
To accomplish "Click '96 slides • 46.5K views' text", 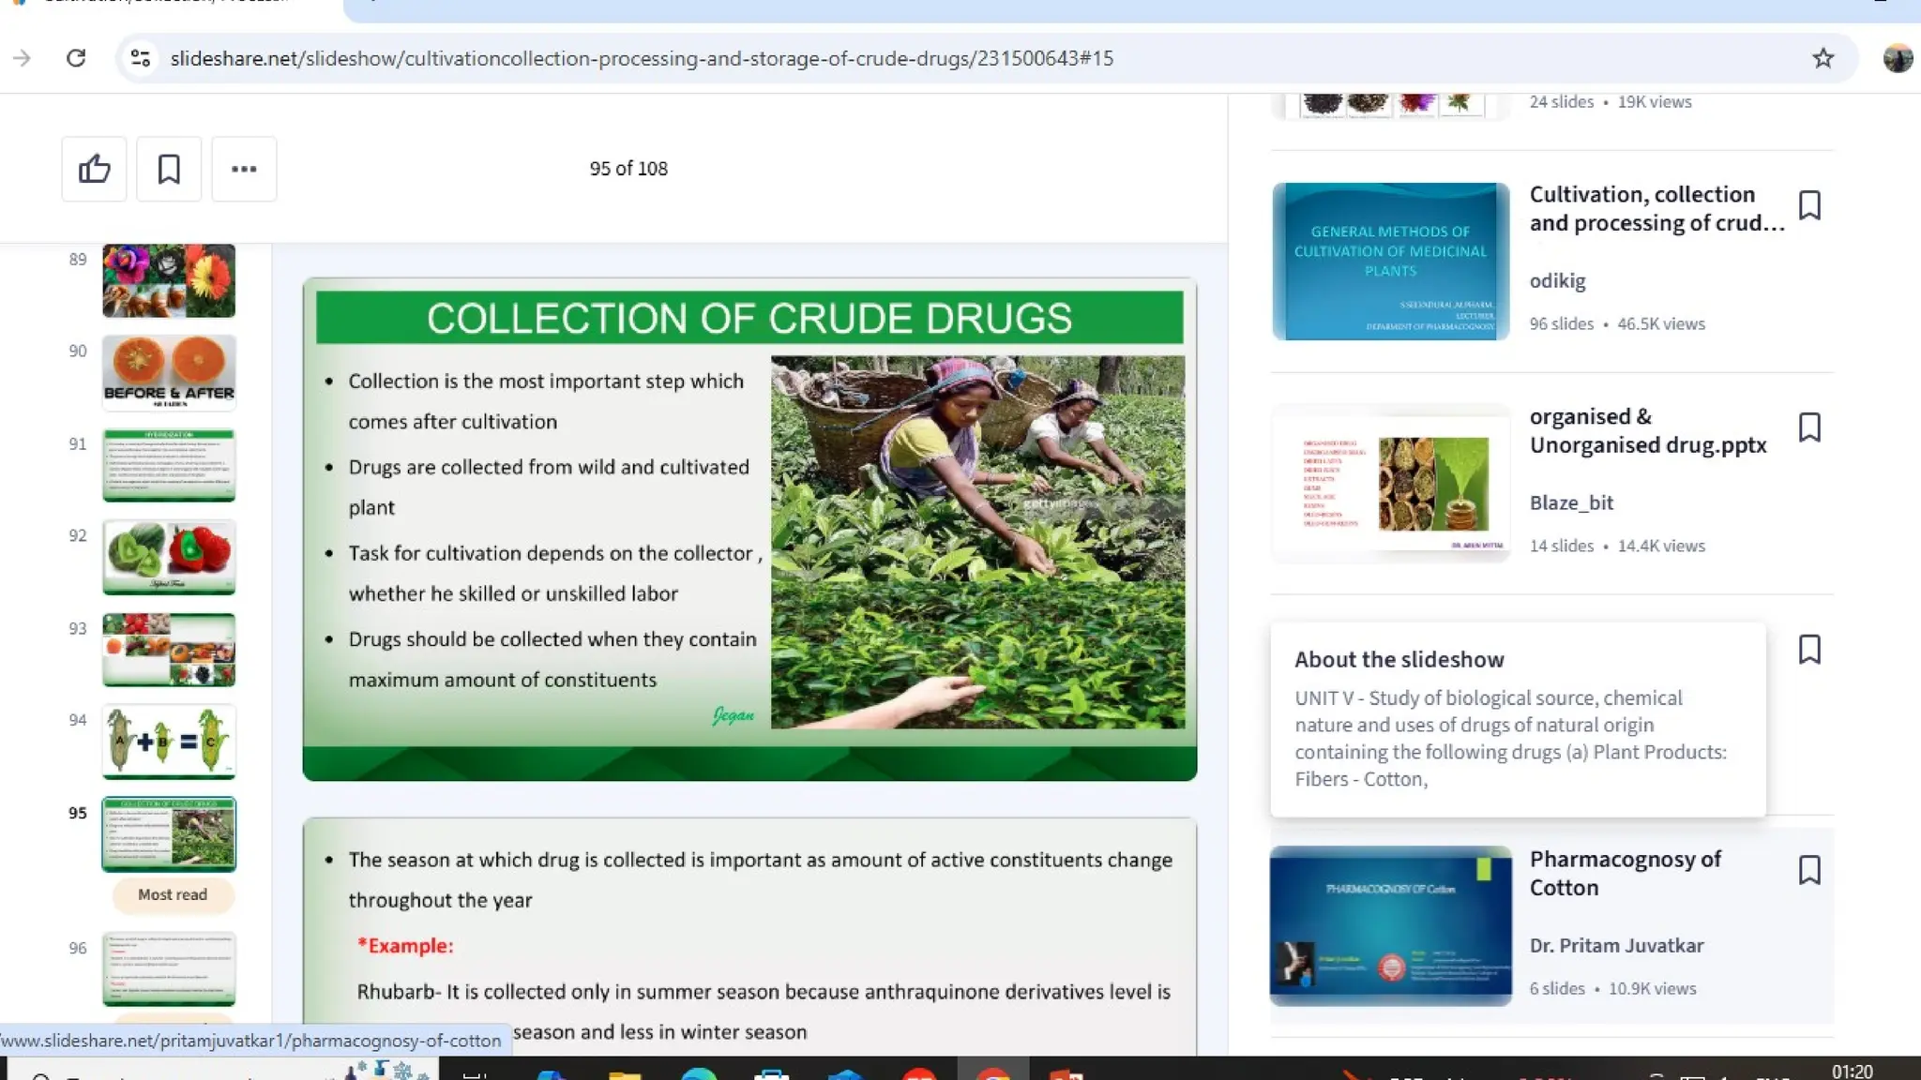I will [1617, 323].
